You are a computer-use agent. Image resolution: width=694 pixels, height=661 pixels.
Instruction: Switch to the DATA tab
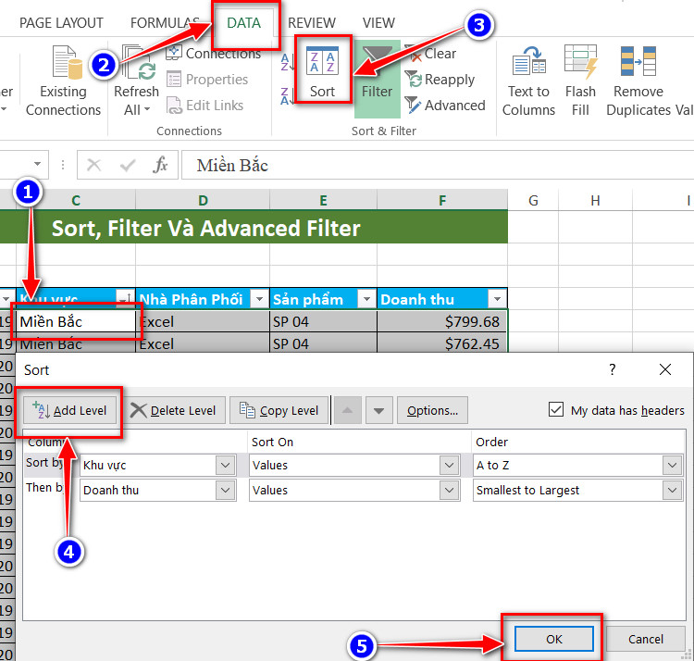244,22
